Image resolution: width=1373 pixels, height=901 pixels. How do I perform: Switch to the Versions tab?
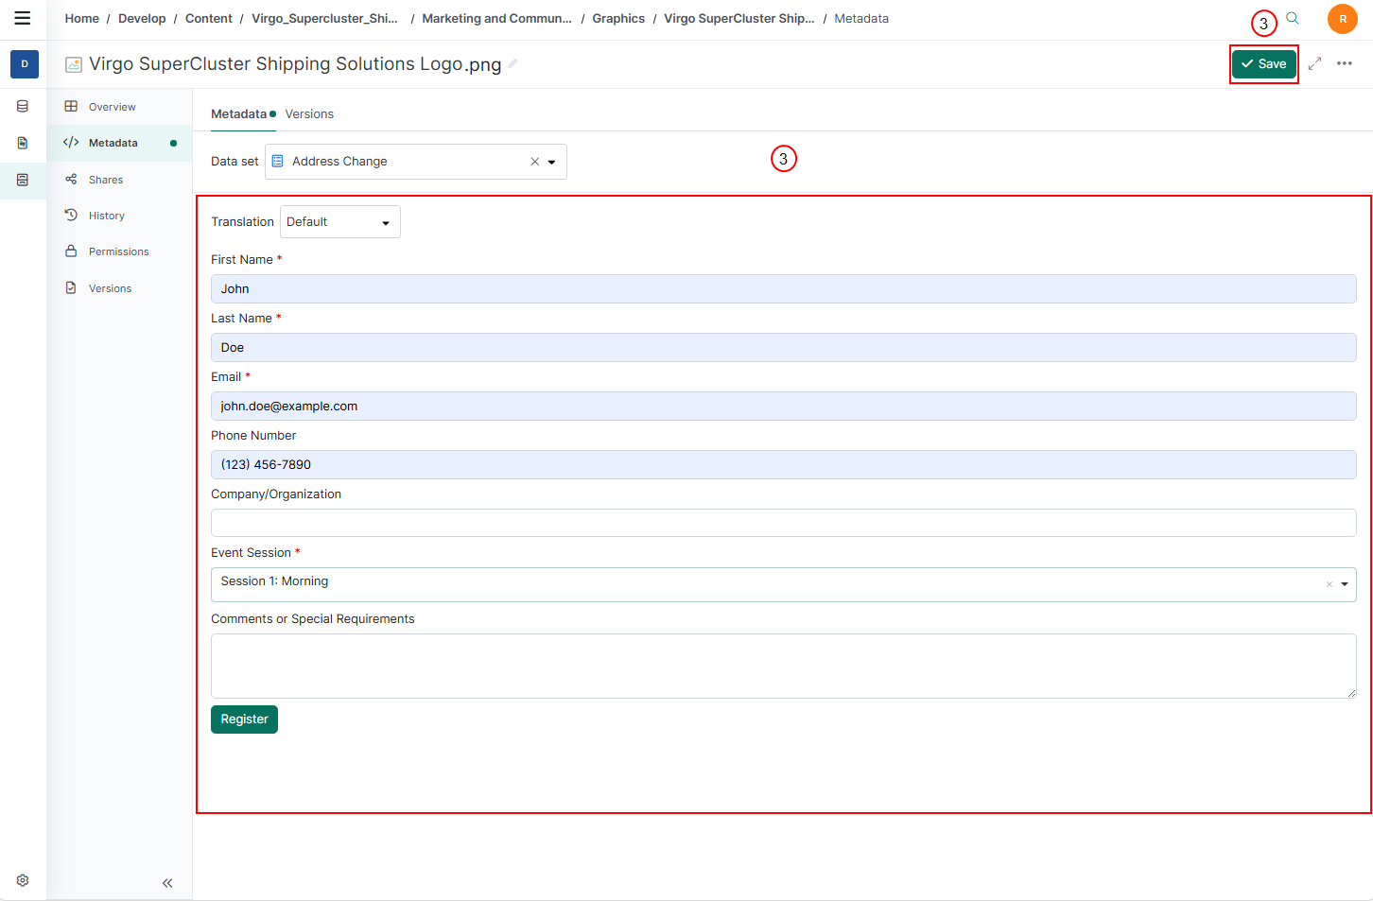(309, 114)
